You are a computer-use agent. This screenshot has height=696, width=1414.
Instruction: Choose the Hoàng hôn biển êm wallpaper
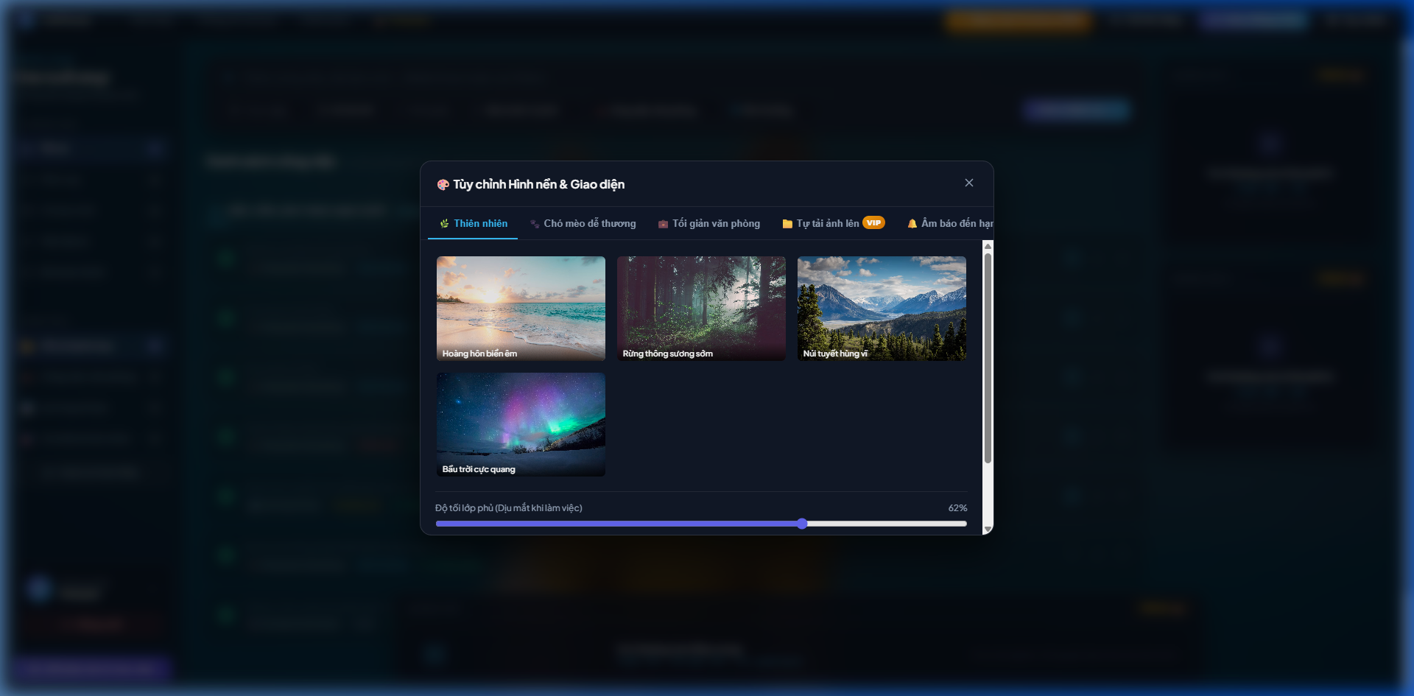click(521, 309)
